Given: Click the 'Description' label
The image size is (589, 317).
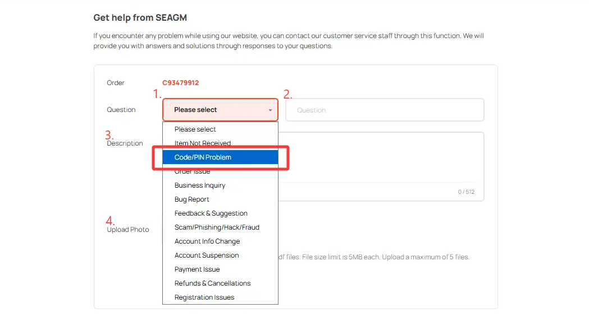Looking at the screenshot, I should (x=125, y=143).
